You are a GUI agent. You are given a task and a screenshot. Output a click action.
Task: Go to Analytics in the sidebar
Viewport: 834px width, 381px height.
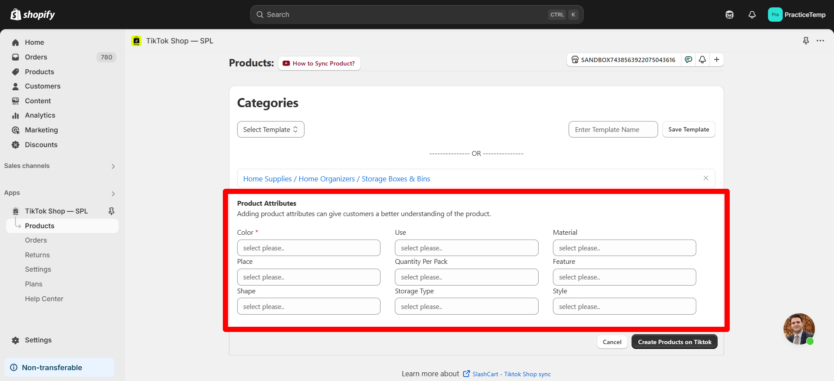(40, 115)
